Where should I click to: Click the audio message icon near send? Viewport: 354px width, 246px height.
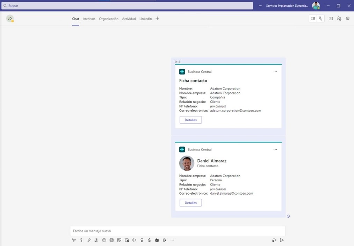[x=274, y=240]
